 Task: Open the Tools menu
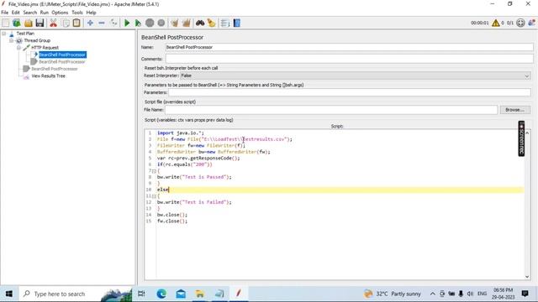pyautogui.click(x=77, y=13)
